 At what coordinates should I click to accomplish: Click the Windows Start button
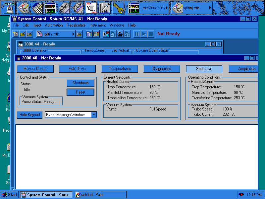tap(10, 195)
